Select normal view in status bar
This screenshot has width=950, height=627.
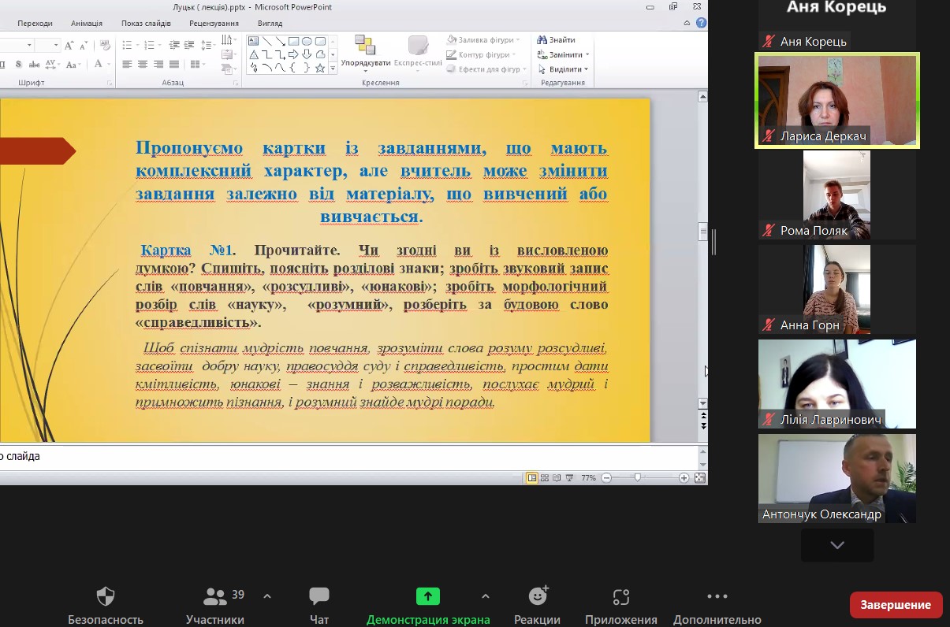click(532, 478)
